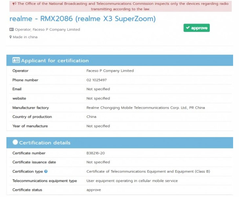Select the 'Certificate number' label
The width and height of the screenshot is (239, 197).
coord(29,153)
